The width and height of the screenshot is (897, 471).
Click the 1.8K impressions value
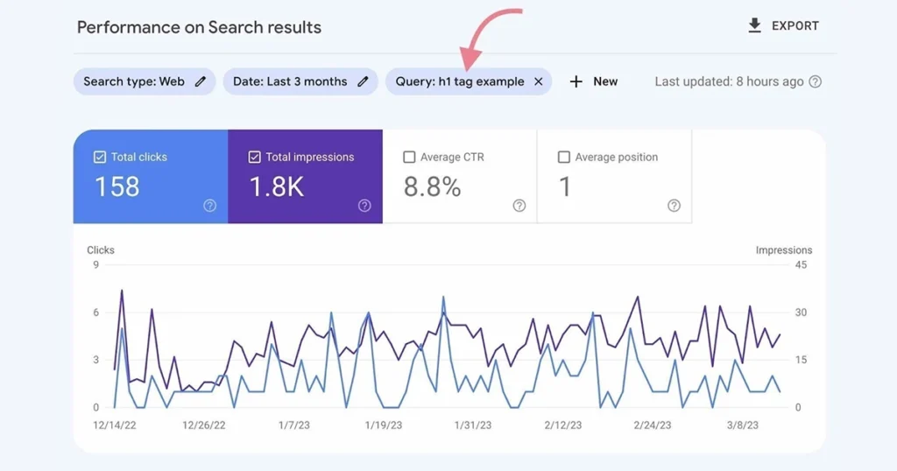277,187
